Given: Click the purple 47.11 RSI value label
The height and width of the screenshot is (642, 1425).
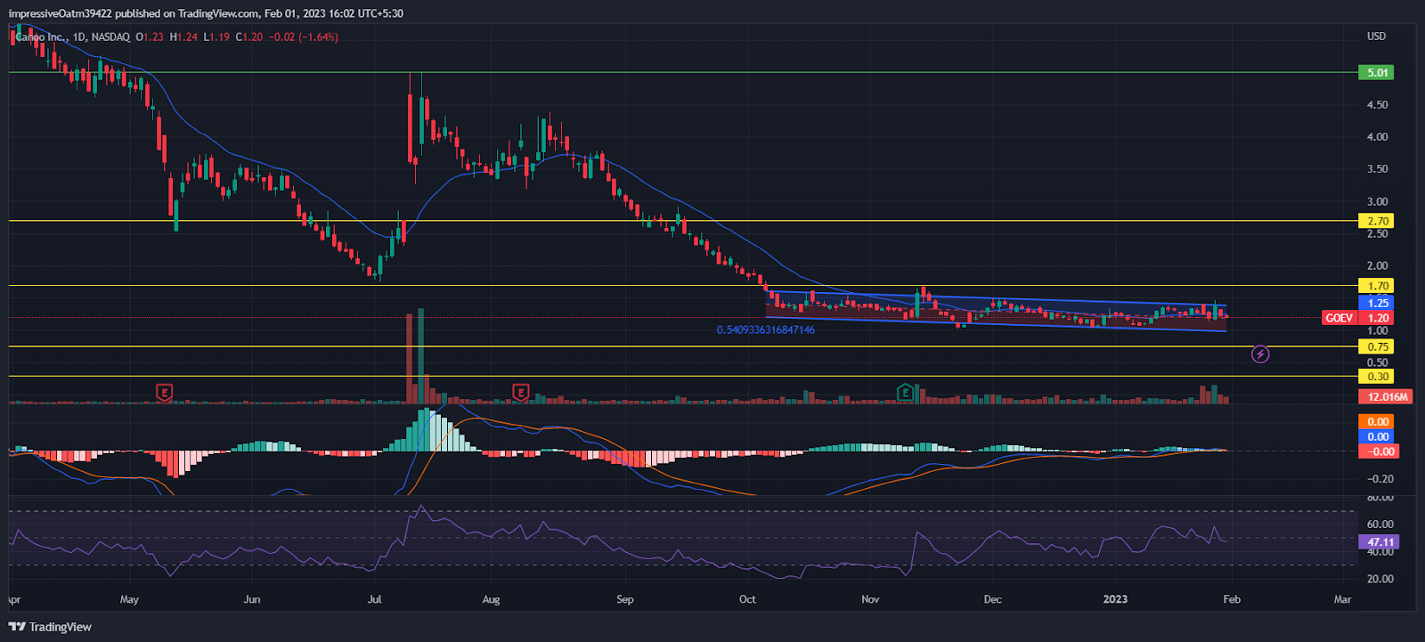Looking at the screenshot, I should [x=1380, y=541].
